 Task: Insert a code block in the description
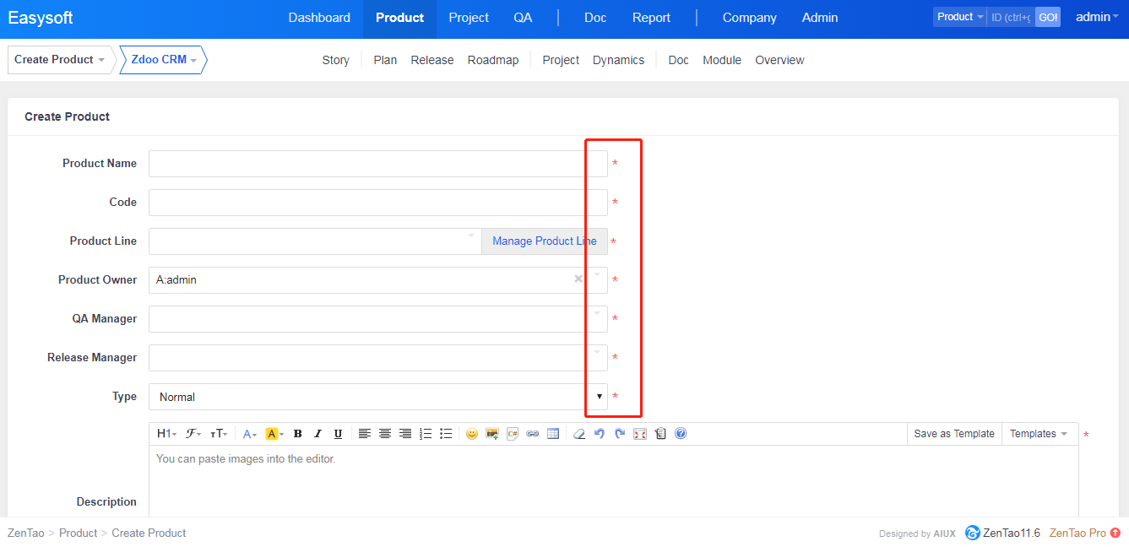coord(513,434)
